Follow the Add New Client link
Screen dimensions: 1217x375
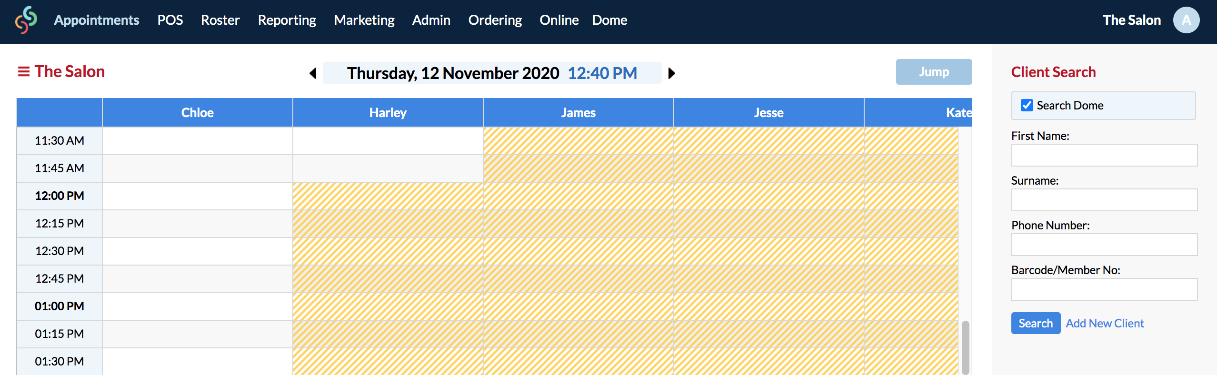1105,323
